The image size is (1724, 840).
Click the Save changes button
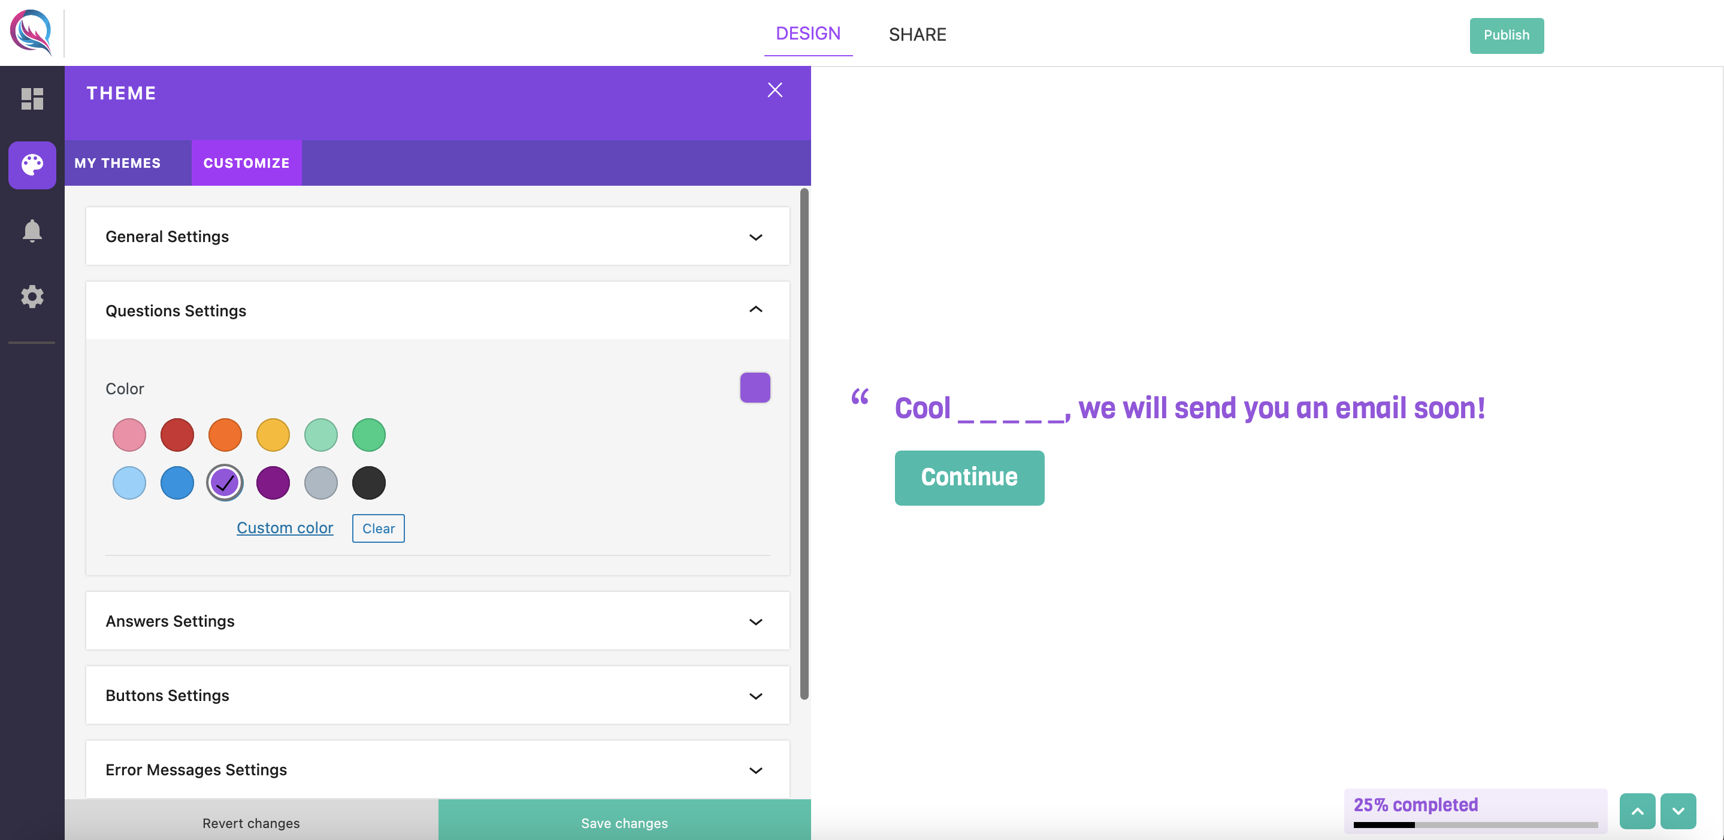point(625,823)
